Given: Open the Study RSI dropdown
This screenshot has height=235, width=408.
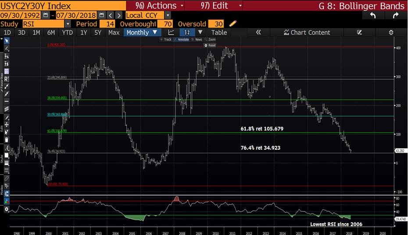Looking at the screenshot, I should click(x=68, y=24).
